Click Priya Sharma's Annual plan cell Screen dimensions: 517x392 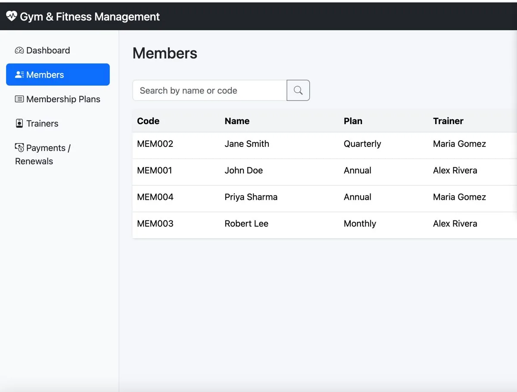click(358, 197)
